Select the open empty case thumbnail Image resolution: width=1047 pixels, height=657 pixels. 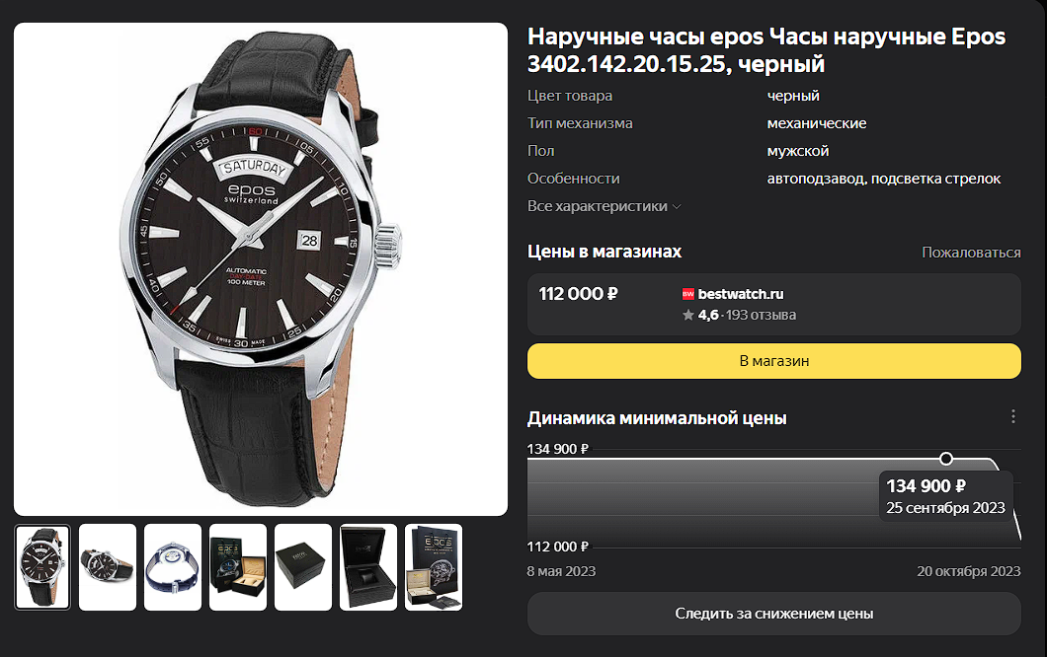click(367, 567)
